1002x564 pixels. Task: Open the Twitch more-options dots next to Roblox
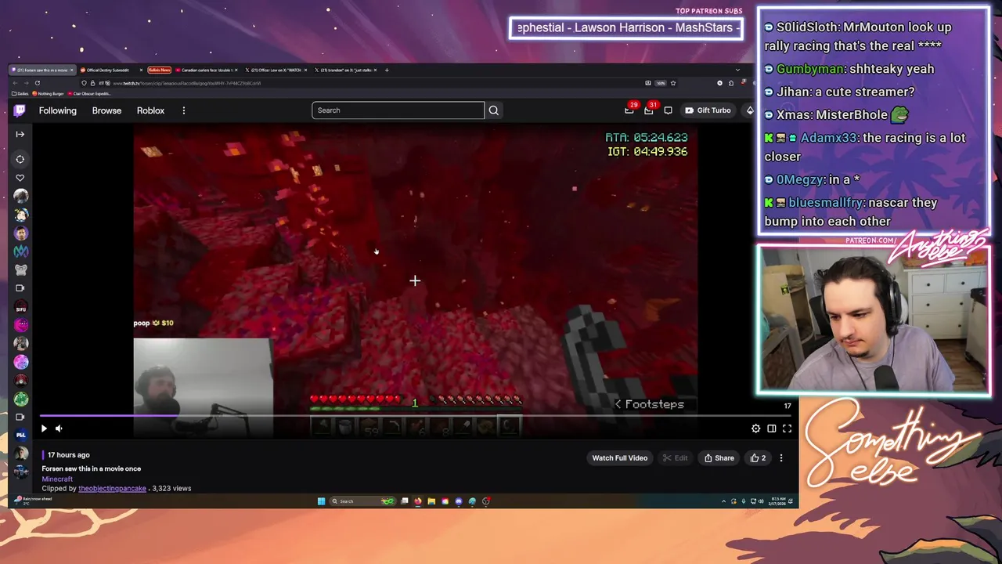(184, 110)
